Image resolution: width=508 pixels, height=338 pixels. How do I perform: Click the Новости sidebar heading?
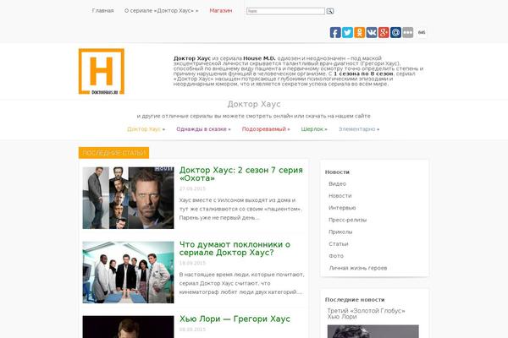tap(337, 172)
